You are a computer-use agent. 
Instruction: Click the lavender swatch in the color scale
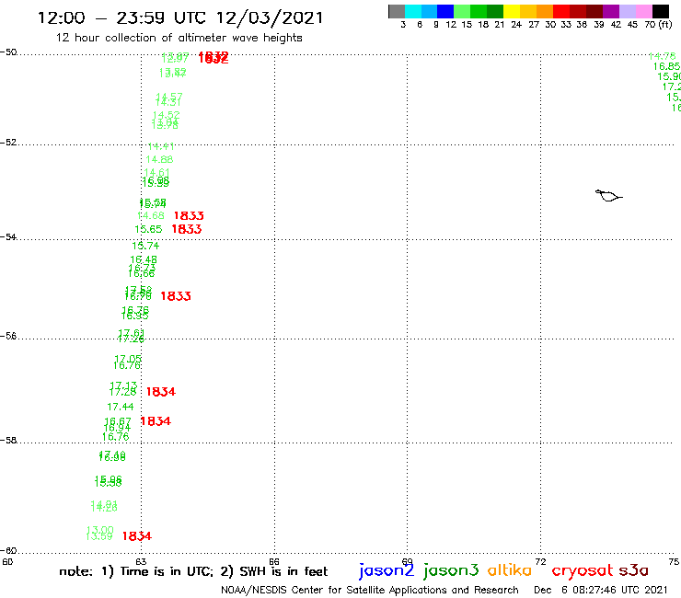(628, 11)
